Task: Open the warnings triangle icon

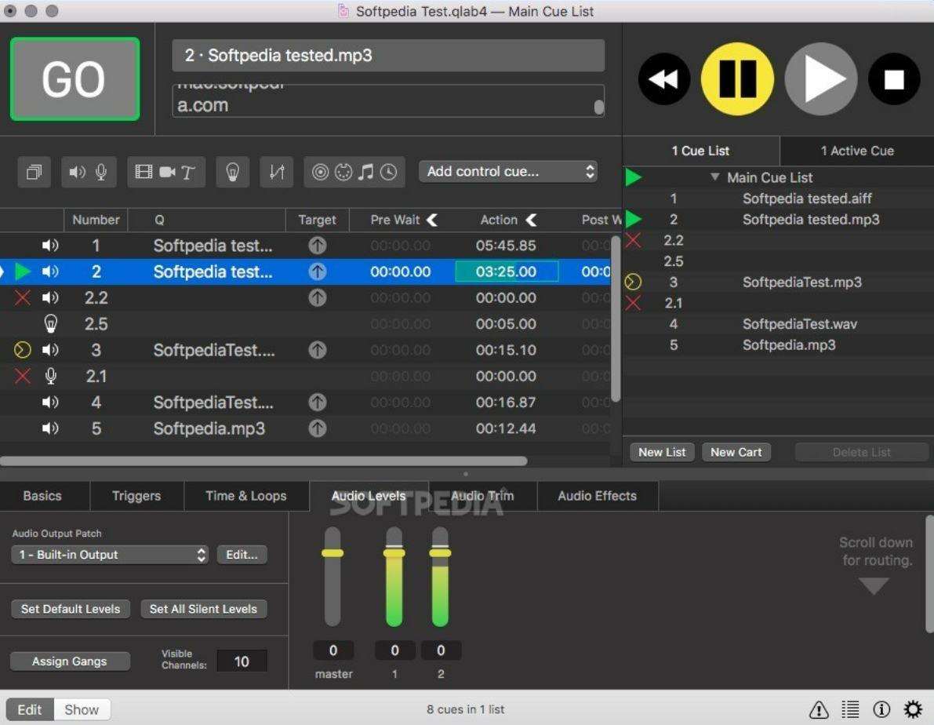Action: tap(819, 709)
